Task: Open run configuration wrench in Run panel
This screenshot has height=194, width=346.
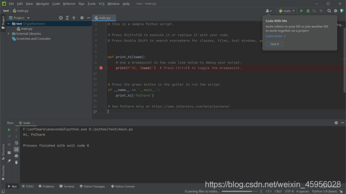Action: point(9,136)
